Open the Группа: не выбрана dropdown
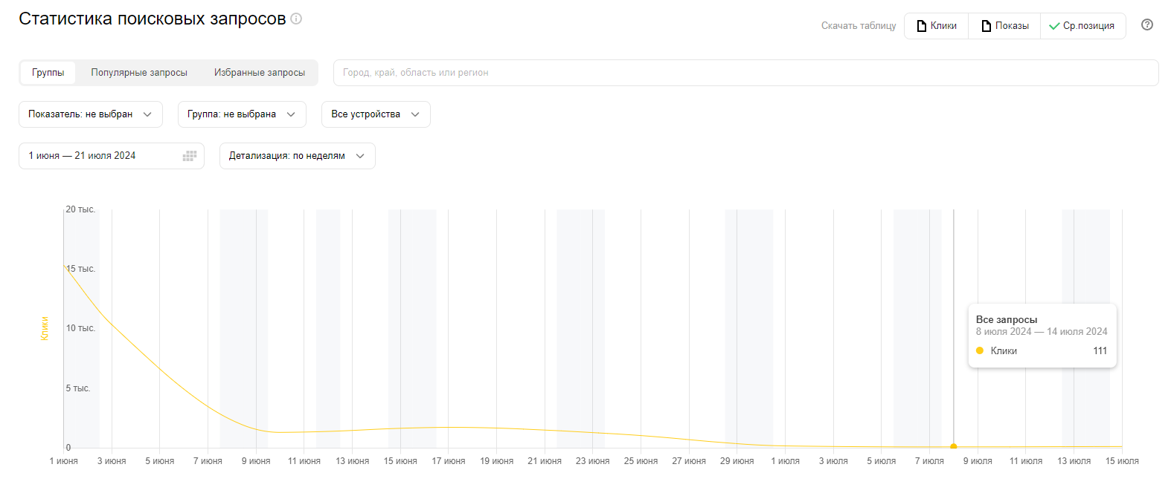The image size is (1174, 496). pyautogui.click(x=241, y=114)
